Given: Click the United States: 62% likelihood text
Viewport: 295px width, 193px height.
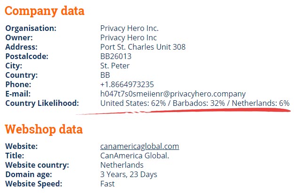Looking at the screenshot, I should click(133, 103).
